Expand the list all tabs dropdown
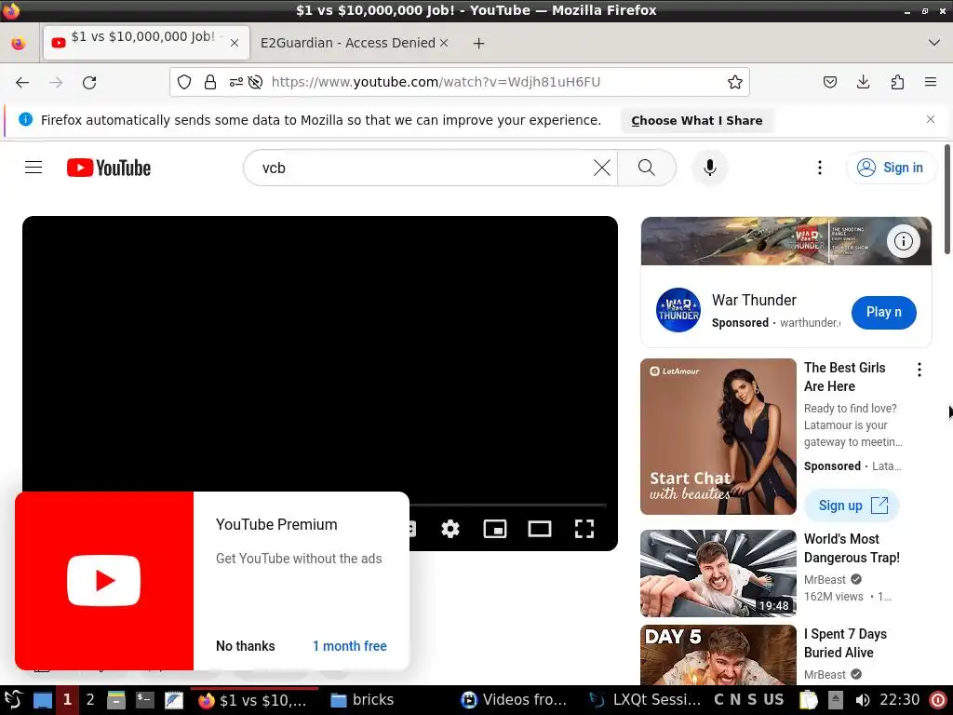The height and width of the screenshot is (715, 953). tap(934, 43)
